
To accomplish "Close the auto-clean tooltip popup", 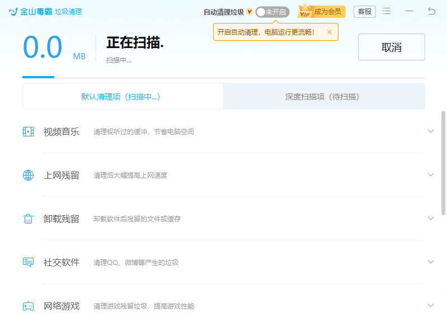I will point(330,32).
